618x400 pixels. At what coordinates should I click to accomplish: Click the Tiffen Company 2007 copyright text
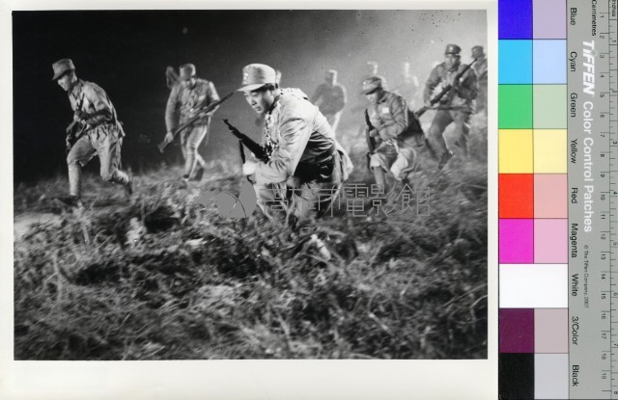pyautogui.click(x=586, y=276)
